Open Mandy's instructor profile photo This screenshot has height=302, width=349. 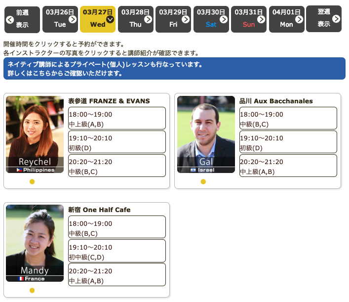[35, 240]
